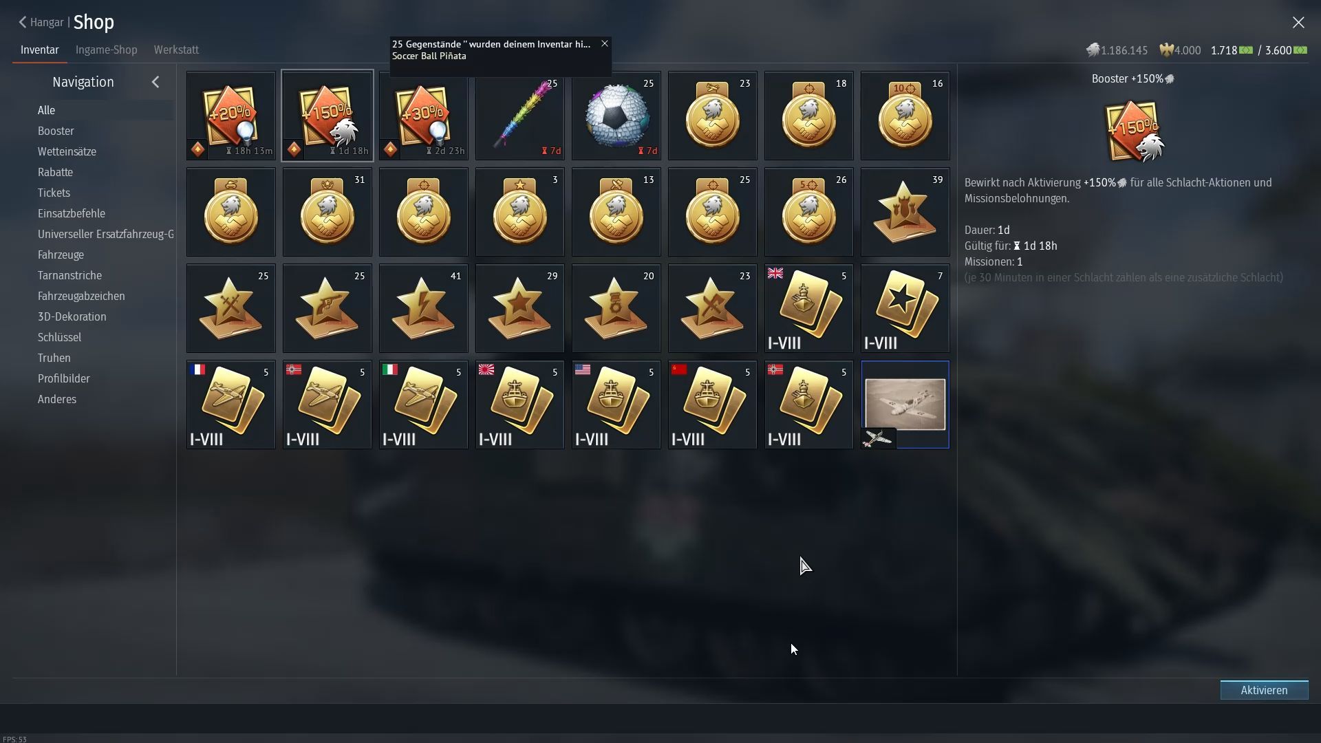Select the USA flag I-VIII ship backup item

click(616, 405)
